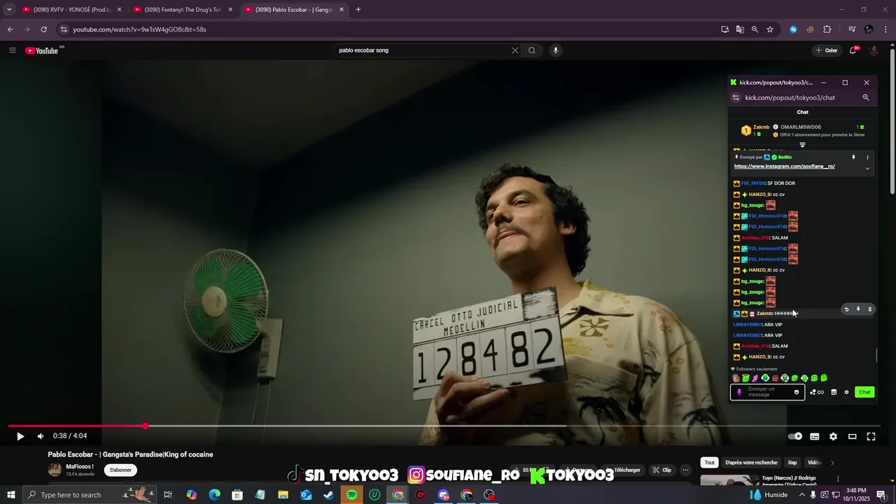This screenshot has width=896, height=504.
Task: Type in Envoyer un message field
Action: 768,392
